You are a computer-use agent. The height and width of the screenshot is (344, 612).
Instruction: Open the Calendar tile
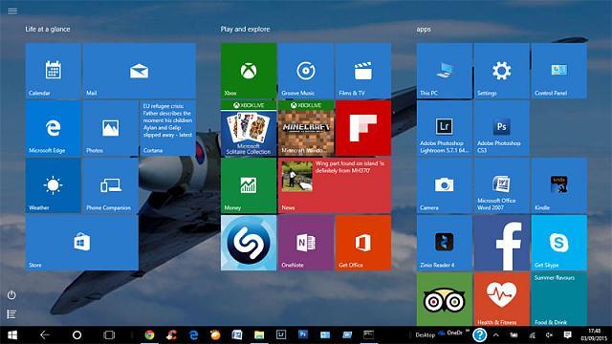pyautogui.click(x=54, y=71)
